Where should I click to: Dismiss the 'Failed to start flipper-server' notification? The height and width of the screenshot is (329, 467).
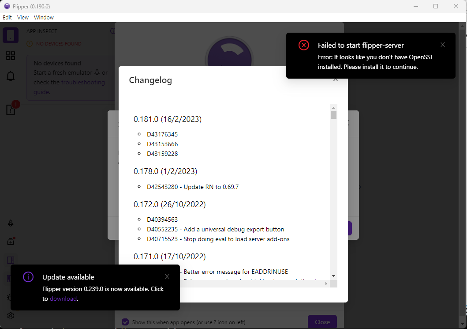[x=443, y=45]
